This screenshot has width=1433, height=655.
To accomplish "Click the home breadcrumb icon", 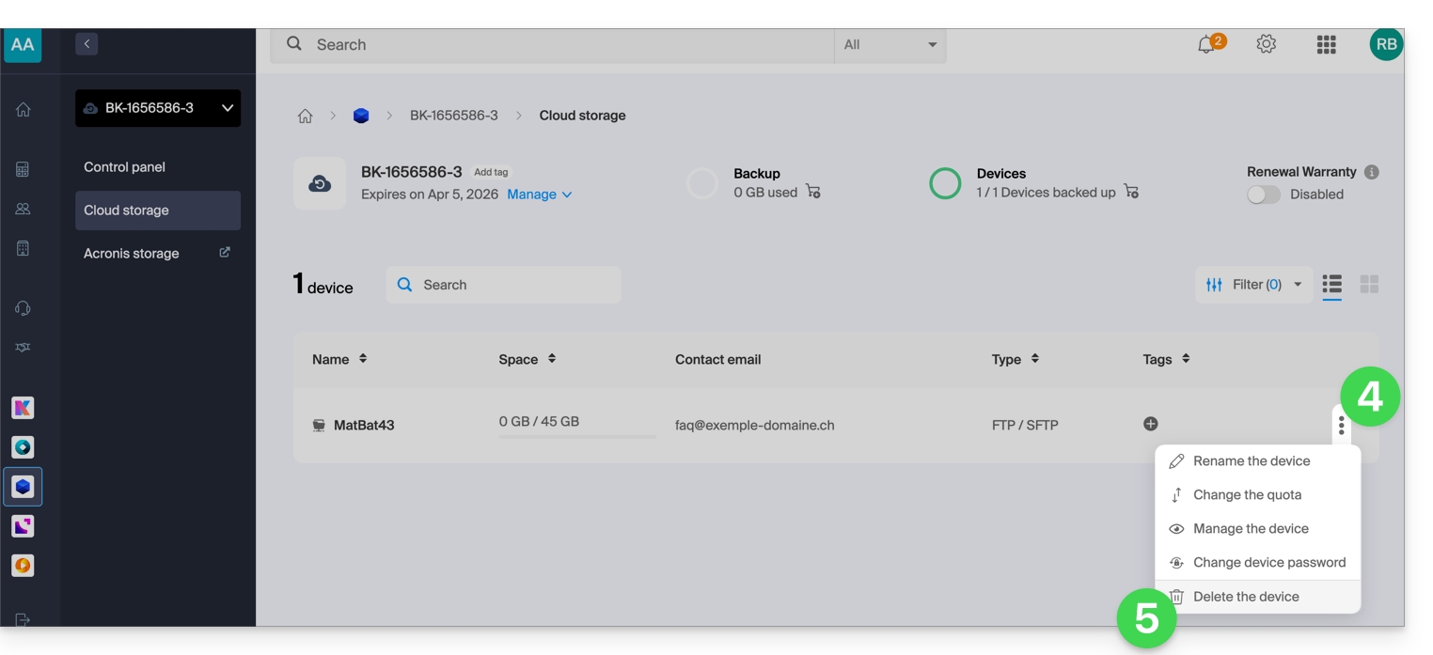I will (305, 116).
